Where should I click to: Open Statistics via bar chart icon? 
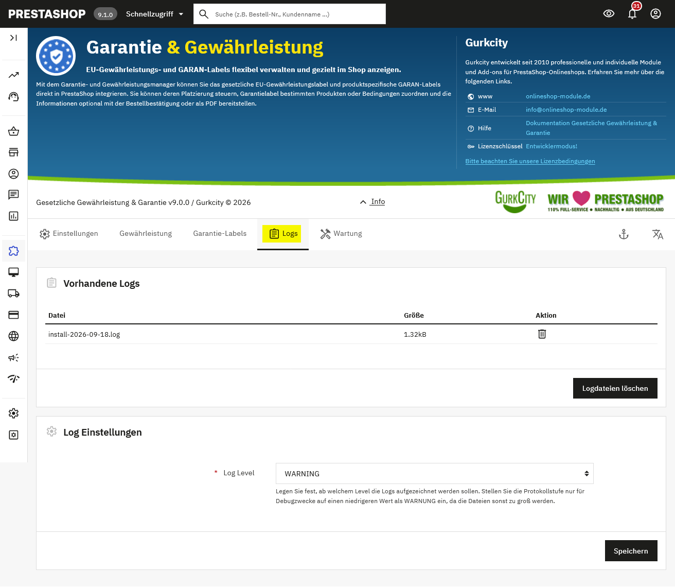coord(13,216)
